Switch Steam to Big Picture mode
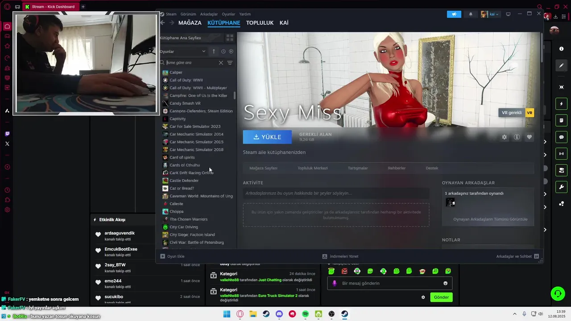Viewport: 571px width, 321px height. coord(508,14)
